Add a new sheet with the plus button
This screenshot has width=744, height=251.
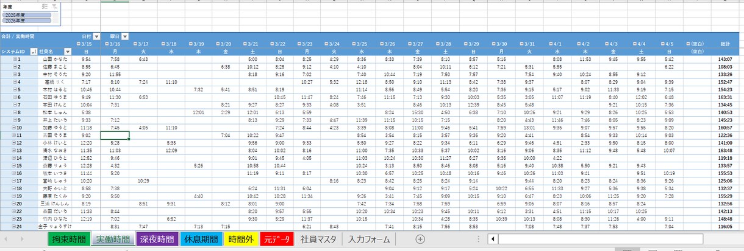[420, 239]
